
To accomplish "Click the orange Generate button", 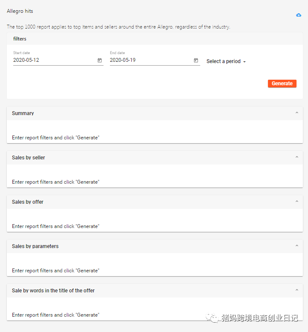I will [x=282, y=84].
